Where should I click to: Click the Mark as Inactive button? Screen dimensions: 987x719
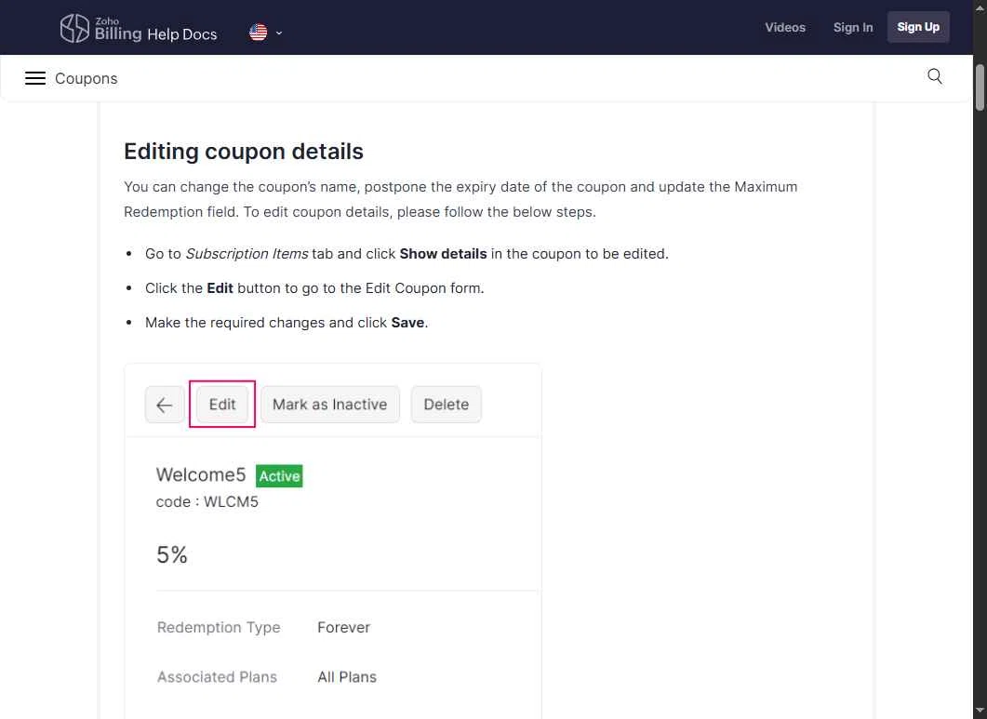[330, 405]
